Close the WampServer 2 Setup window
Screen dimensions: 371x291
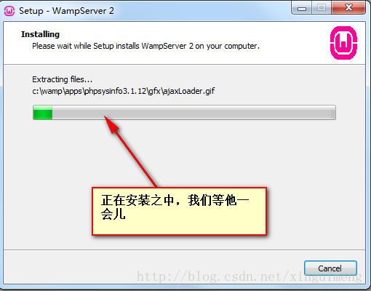[348, 8]
